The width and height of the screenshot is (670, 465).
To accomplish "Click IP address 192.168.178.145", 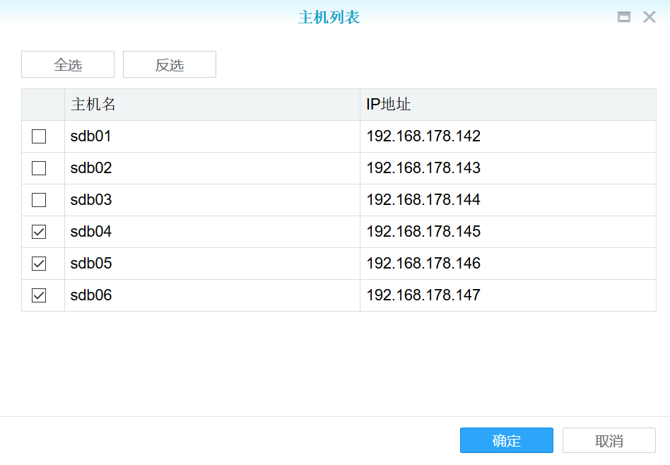I will [x=423, y=232].
